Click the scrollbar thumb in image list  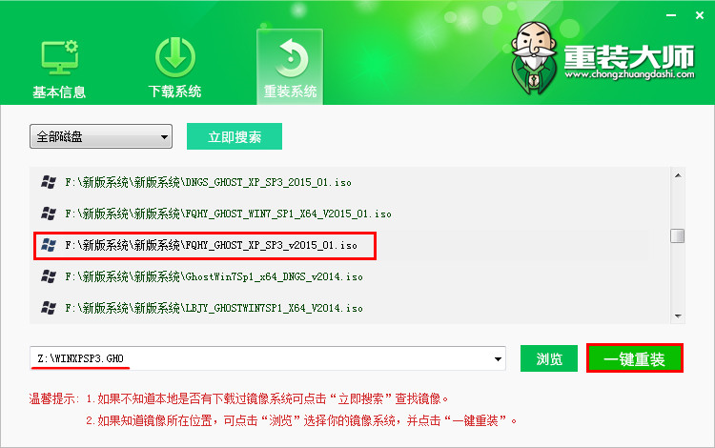[x=678, y=236]
